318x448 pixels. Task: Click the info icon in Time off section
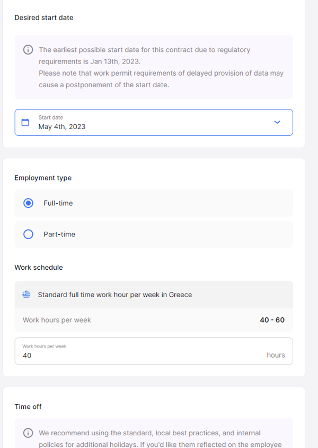pos(28,433)
